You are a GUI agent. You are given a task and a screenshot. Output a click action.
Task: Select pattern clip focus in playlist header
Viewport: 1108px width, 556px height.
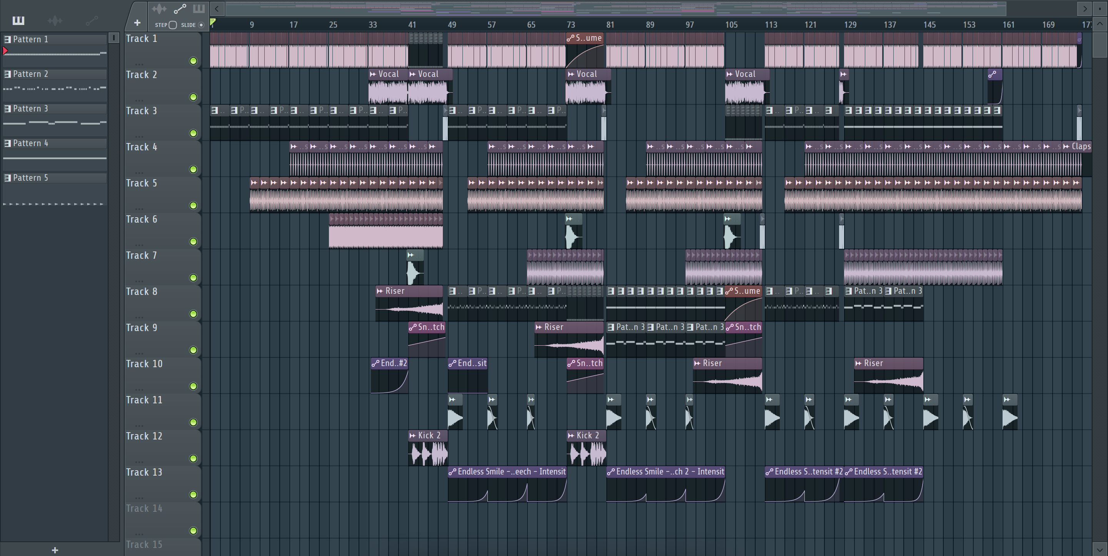click(x=199, y=8)
